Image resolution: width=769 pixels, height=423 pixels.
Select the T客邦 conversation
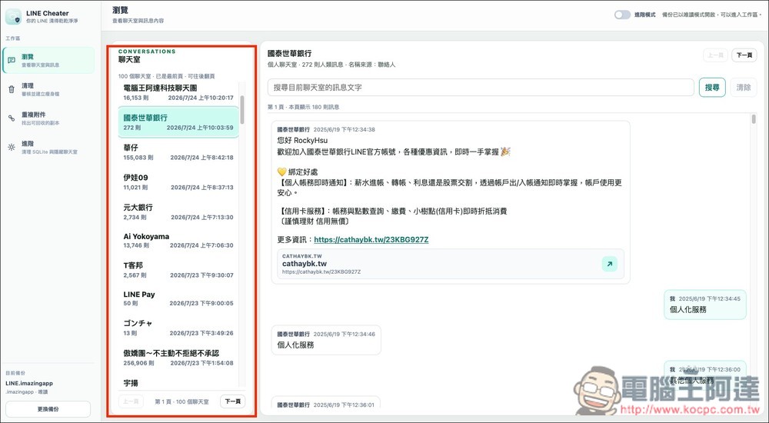click(x=178, y=270)
